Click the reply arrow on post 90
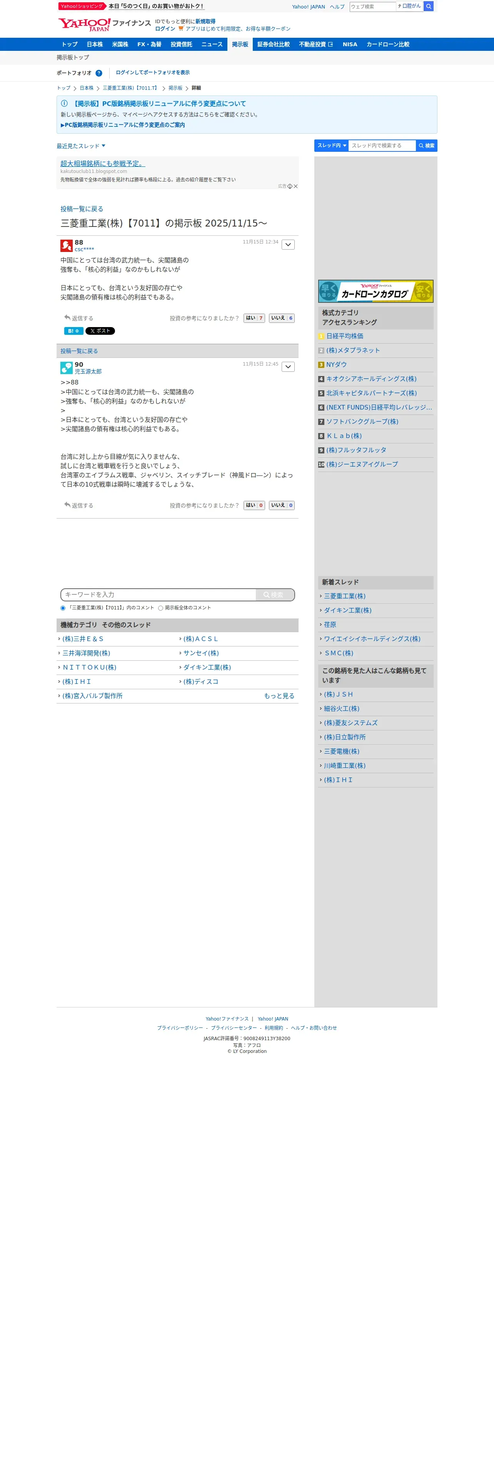The height and width of the screenshot is (1484, 494). [67, 505]
